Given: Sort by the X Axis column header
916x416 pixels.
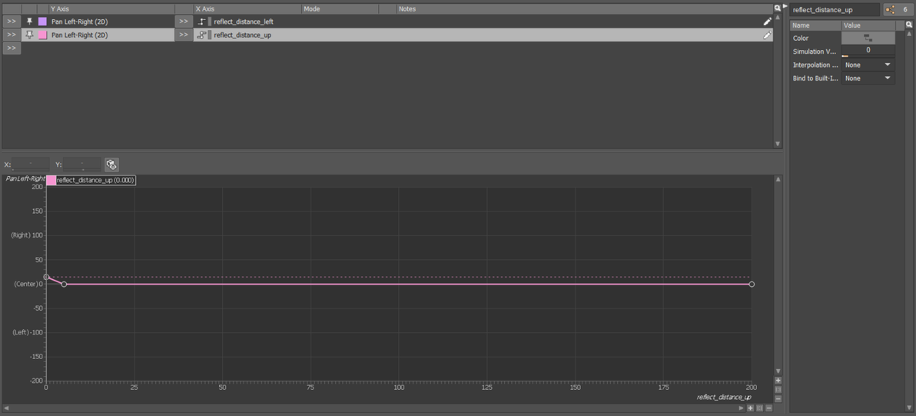Looking at the screenshot, I should 247,9.
